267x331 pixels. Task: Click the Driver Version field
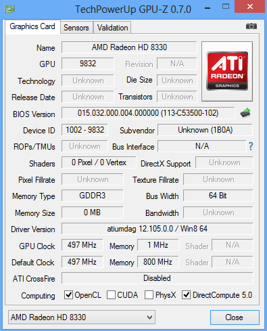click(157, 229)
